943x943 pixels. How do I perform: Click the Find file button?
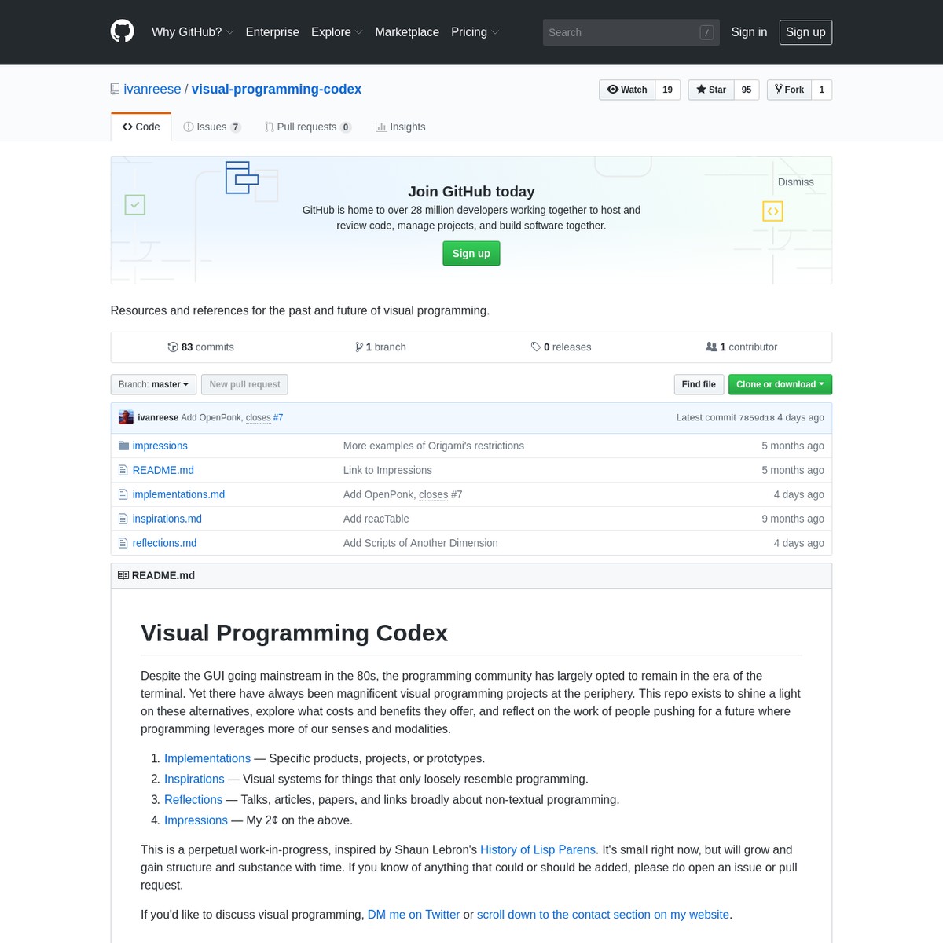[x=699, y=384]
